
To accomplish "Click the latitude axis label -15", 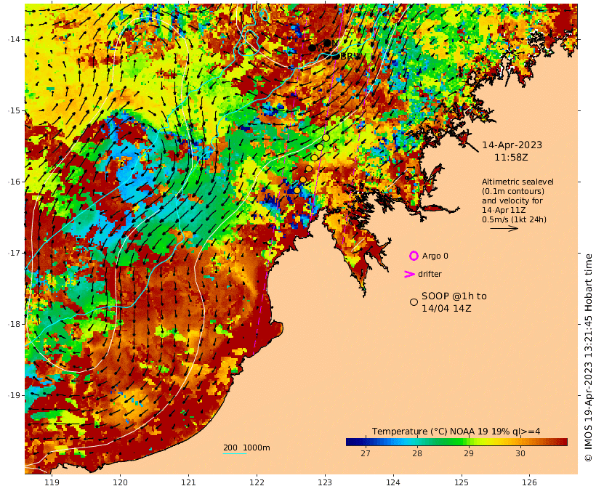I will click(x=14, y=110).
